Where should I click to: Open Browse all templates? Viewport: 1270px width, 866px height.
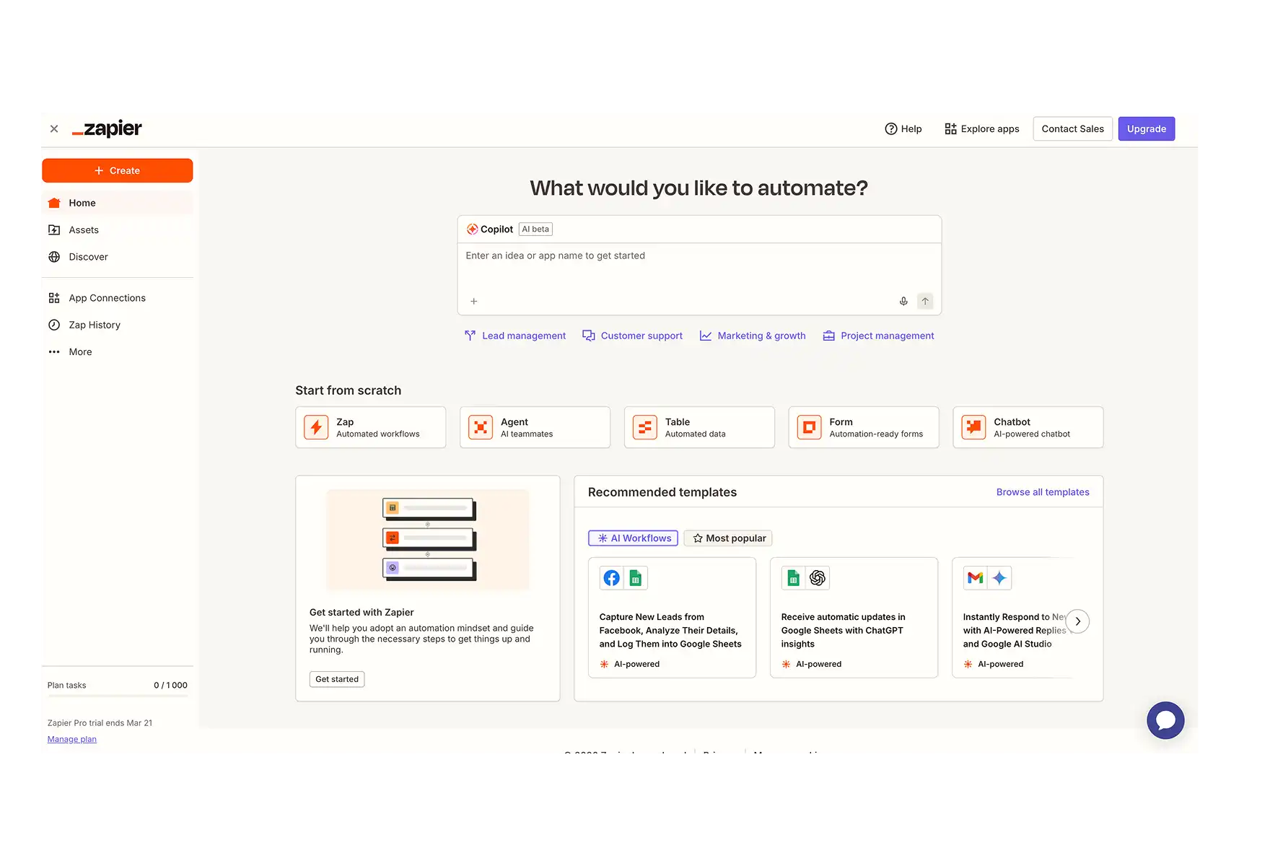[1042, 491]
